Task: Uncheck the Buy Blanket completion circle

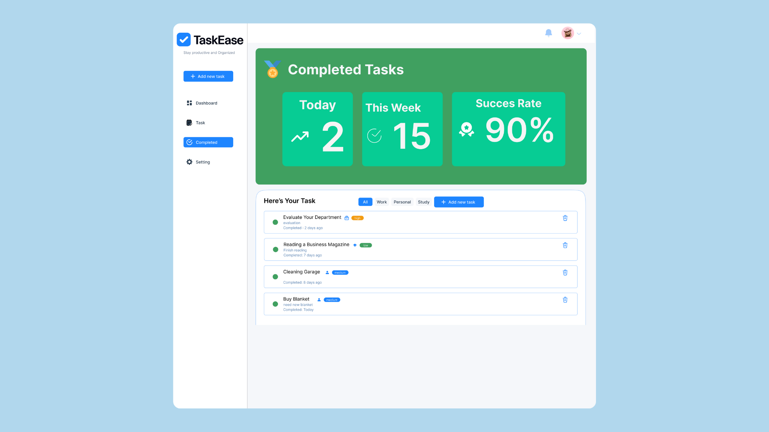Action: click(x=275, y=304)
